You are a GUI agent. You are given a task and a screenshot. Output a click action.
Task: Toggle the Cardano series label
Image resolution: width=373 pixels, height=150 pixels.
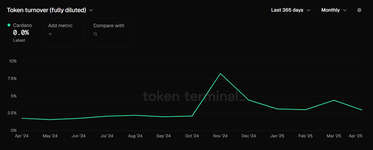(22, 25)
